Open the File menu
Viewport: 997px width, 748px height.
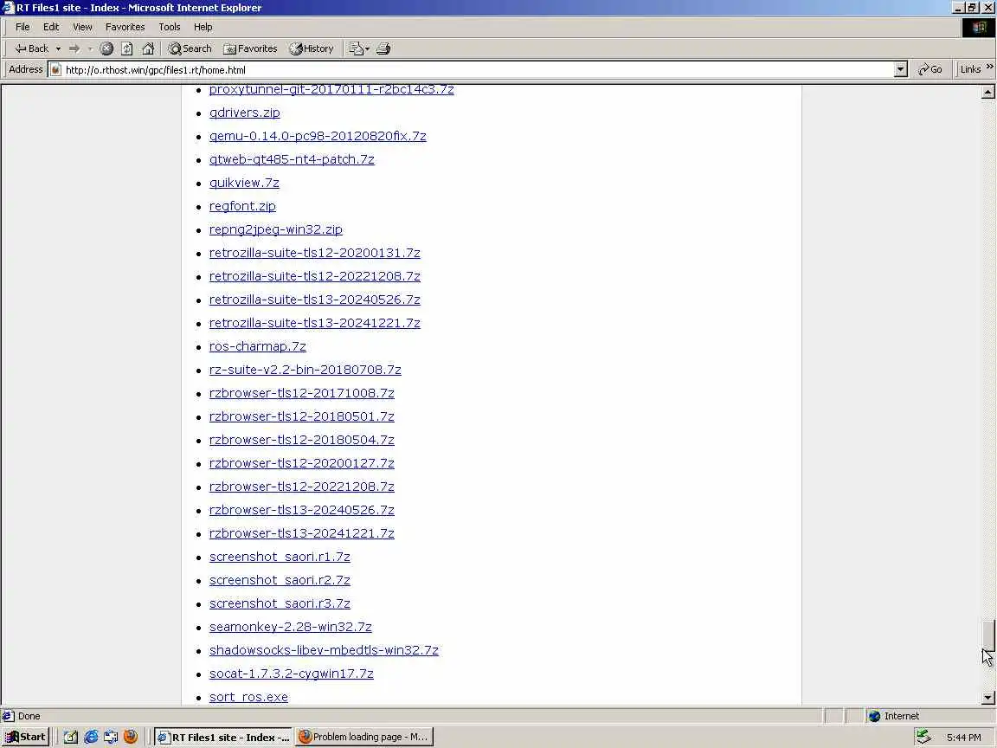[x=23, y=27]
